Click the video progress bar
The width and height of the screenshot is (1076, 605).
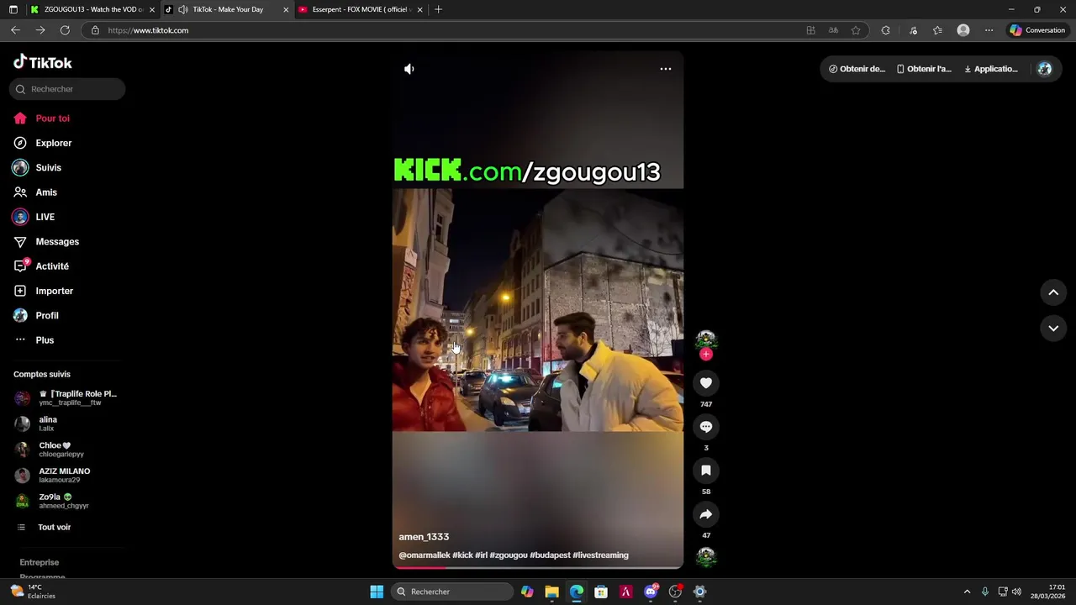pos(538,568)
